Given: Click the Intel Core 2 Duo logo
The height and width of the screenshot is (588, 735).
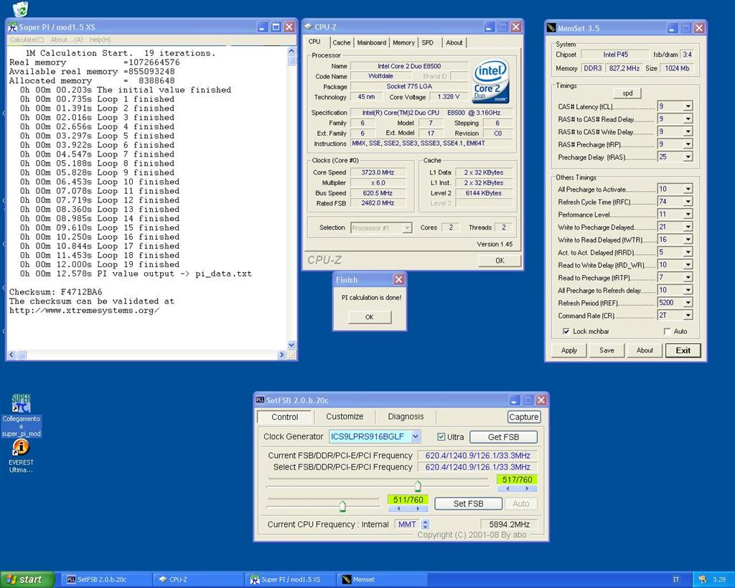Looking at the screenshot, I should click(x=490, y=80).
